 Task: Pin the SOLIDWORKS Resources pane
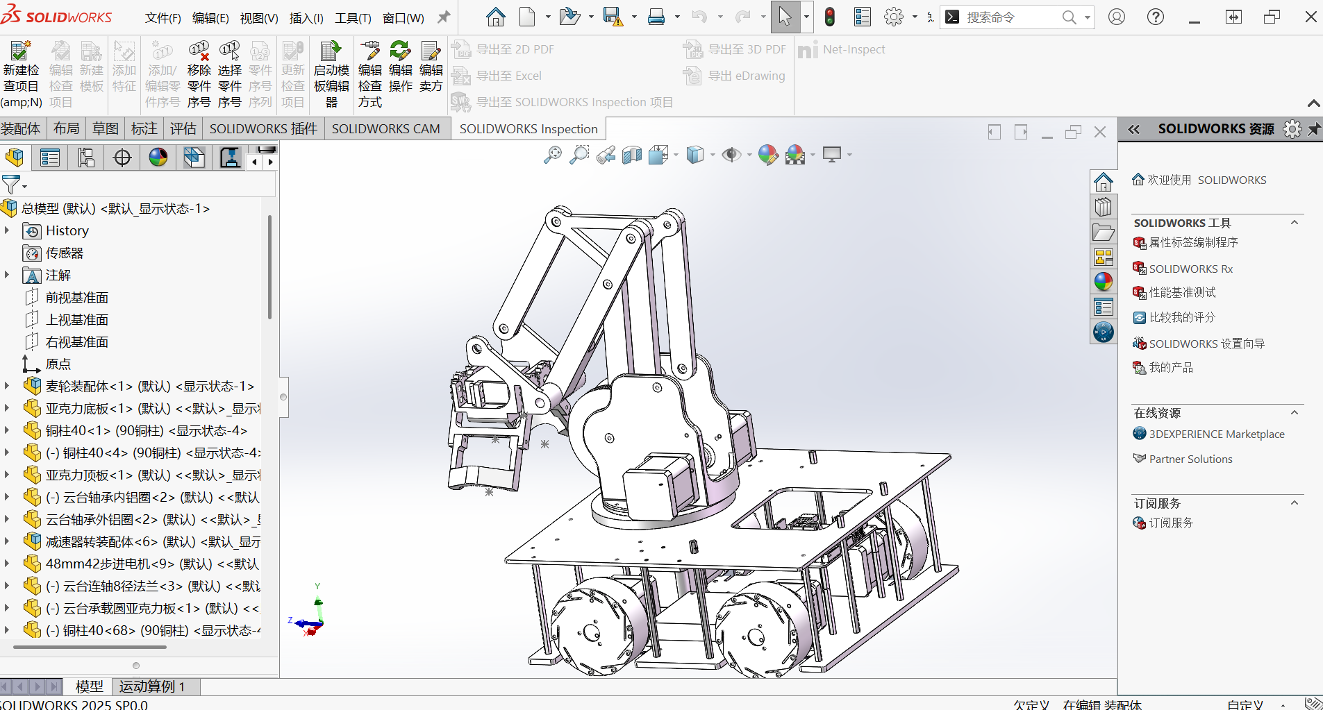[1313, 129]
